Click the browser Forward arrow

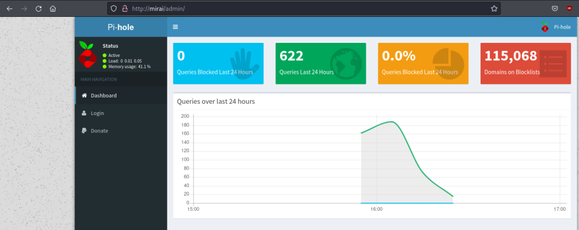point(24,8)
